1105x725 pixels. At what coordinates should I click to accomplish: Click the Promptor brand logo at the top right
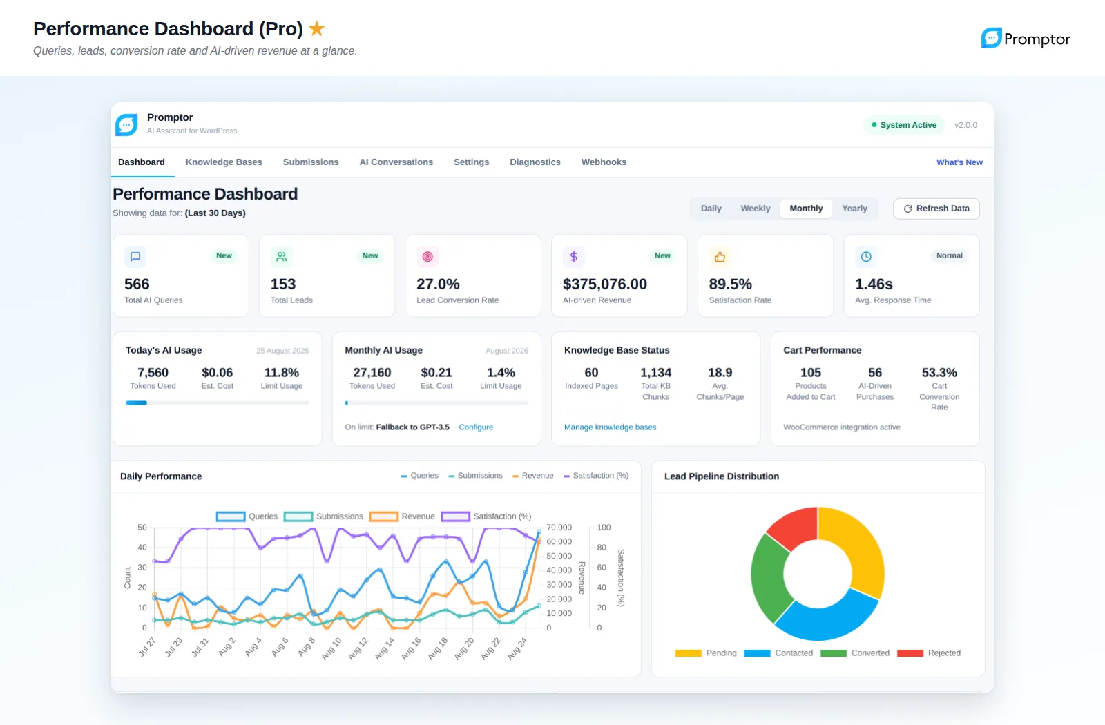pos(1026,39)
